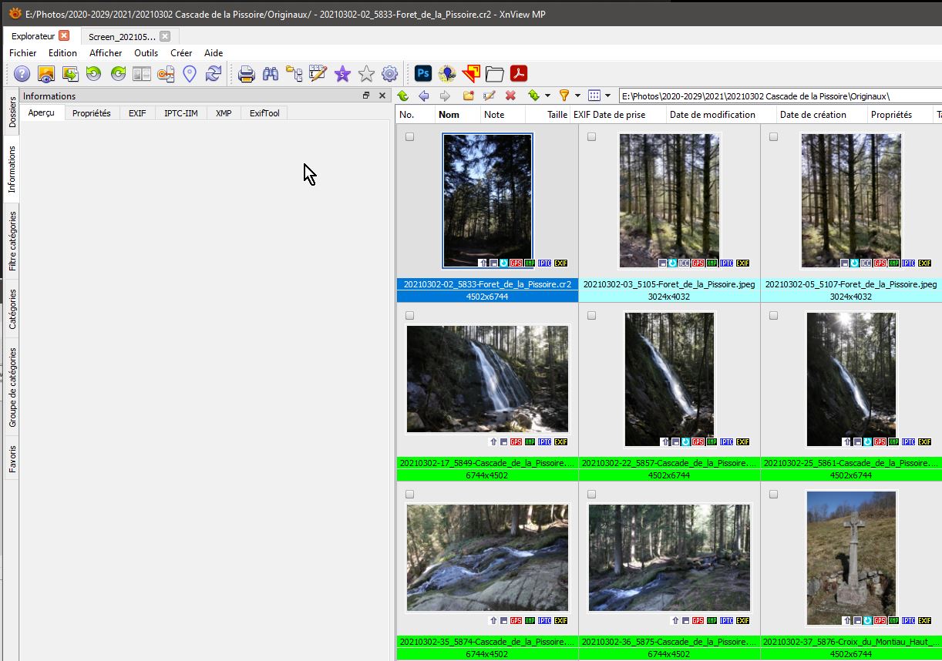Sort by Date de modification column
The image size is (942, 661).
pyautogui.click(x=712, y=115)
